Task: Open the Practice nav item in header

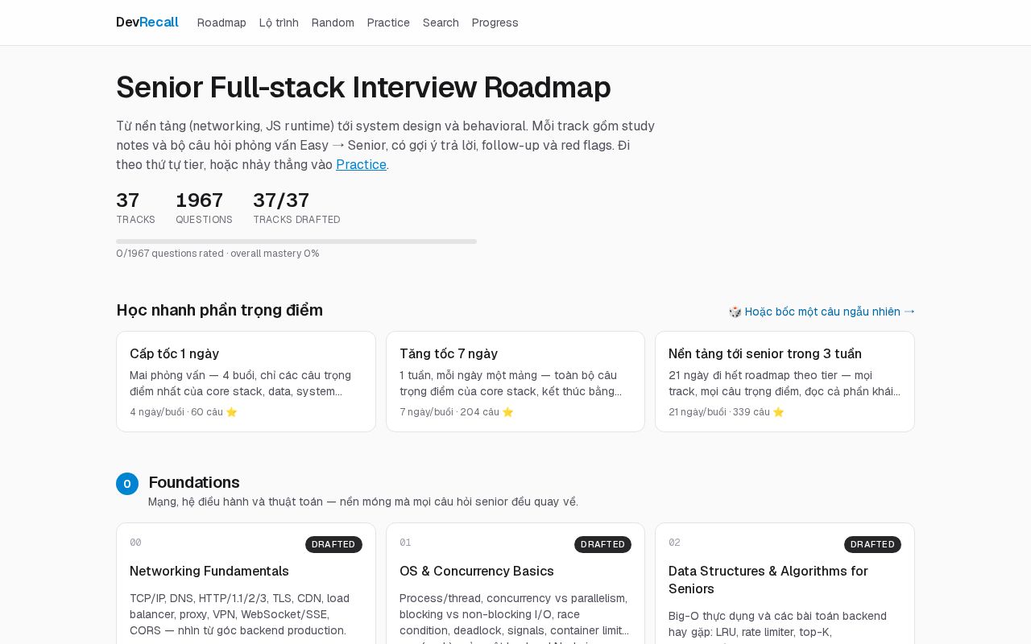Action: coord(388,23)
